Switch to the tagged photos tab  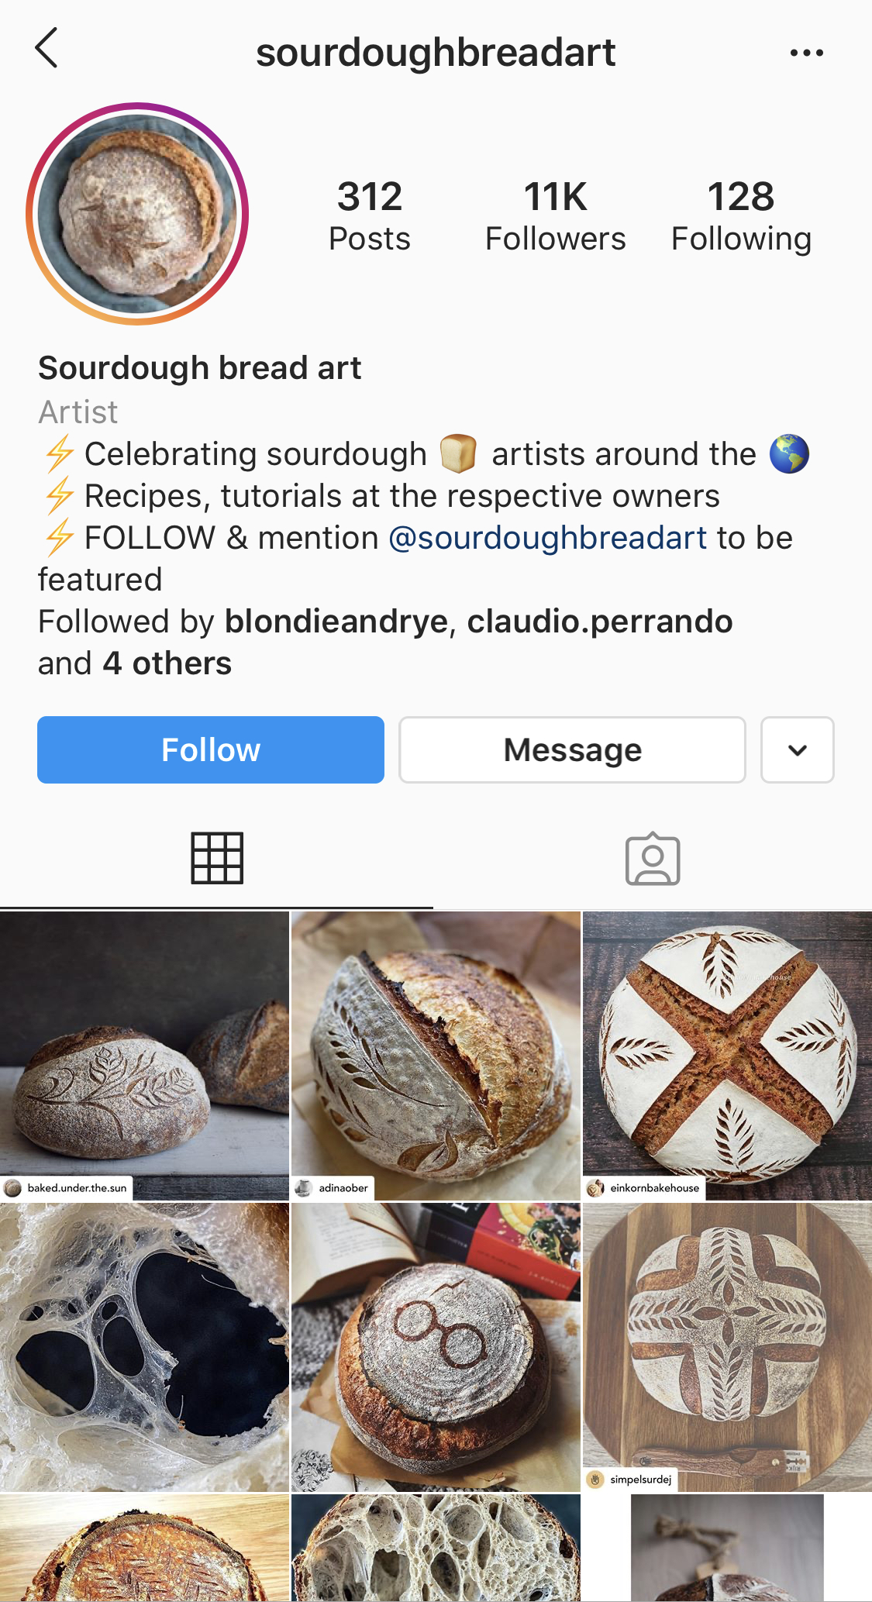pos(653,859)
